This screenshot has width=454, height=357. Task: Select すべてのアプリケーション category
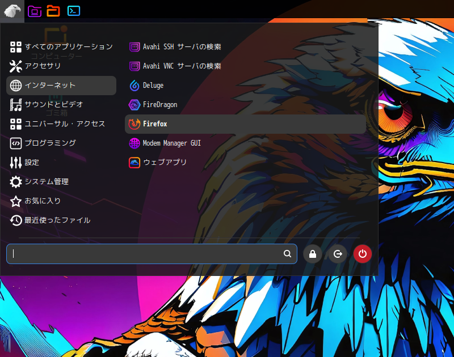point(61,47)
